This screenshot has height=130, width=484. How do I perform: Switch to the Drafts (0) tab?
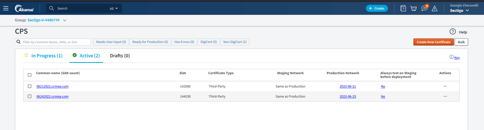pyautogui.click(x=120, y=56)
